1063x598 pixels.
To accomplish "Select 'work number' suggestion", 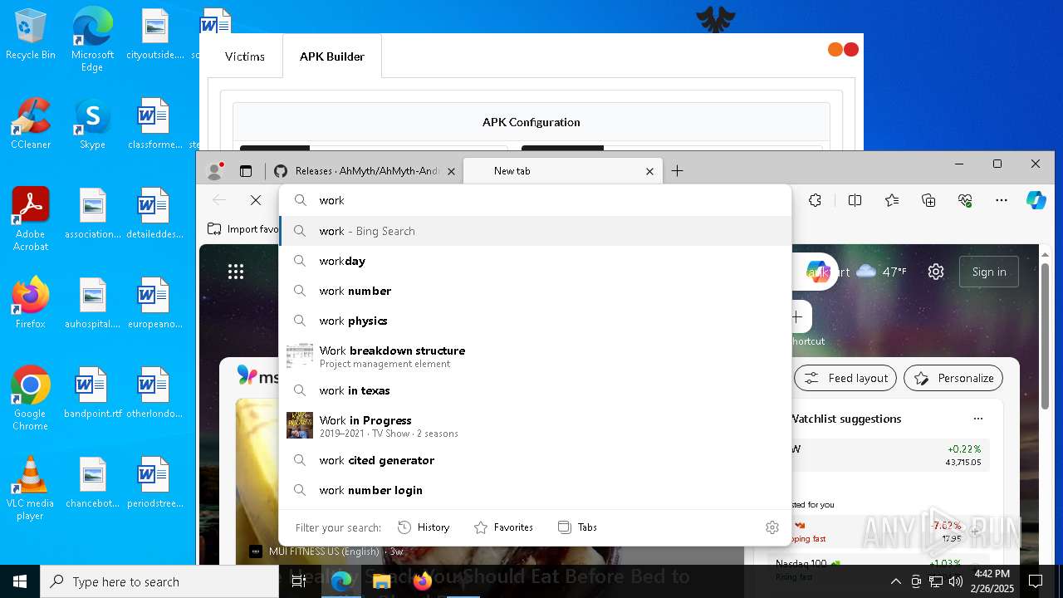I will 536,291.
